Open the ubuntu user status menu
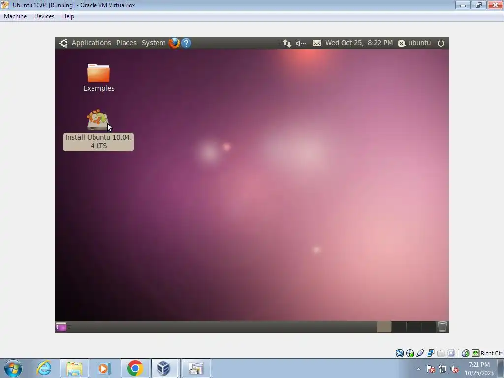Image resolution: width=504 pixels, height=378 pixels. click(414, 43)
